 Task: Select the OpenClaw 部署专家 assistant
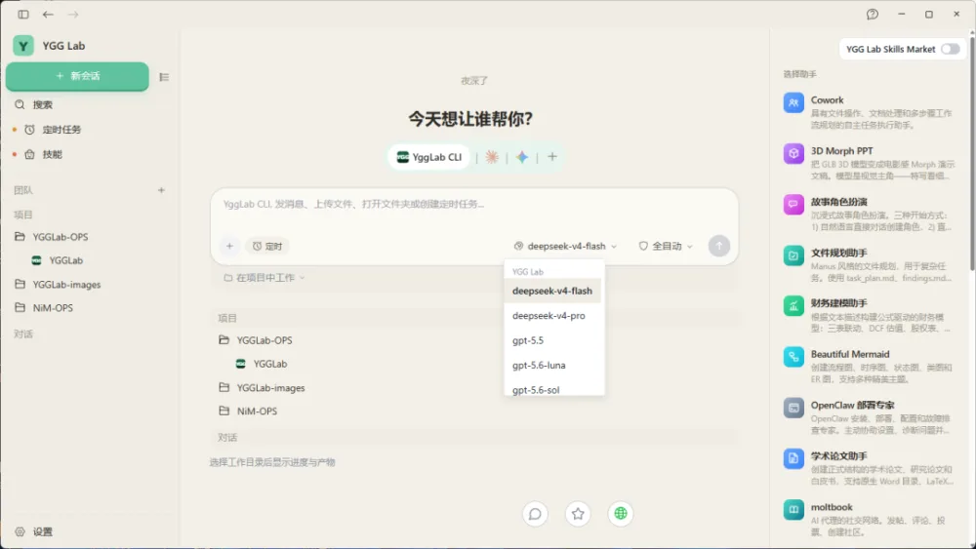tap(870, 417)
